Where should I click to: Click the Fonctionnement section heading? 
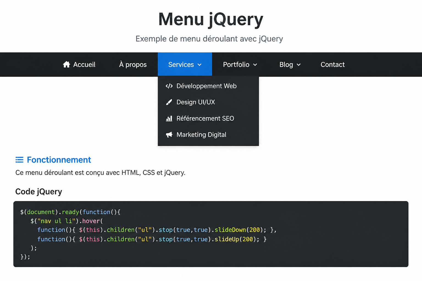click(59, 160)
